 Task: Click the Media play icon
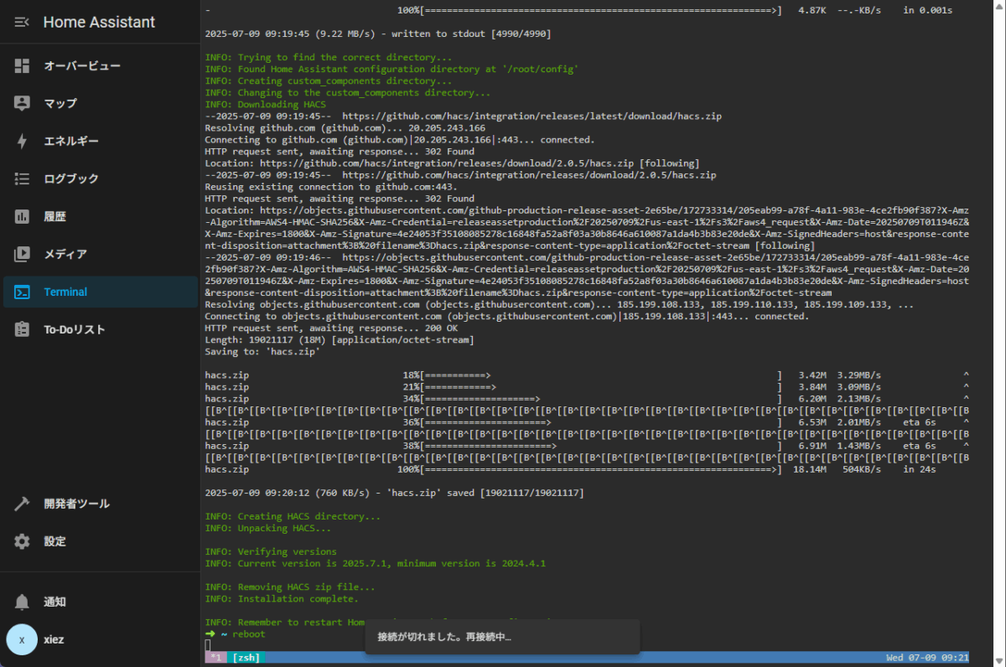(x=22, y=254)
